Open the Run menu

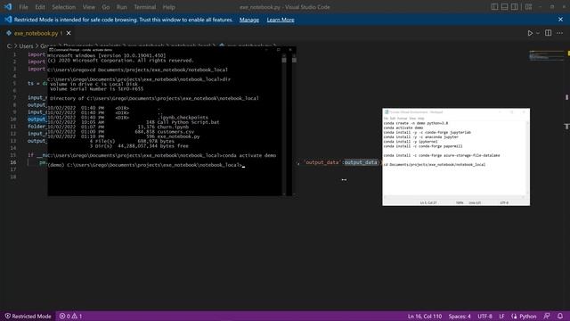click(122, 7)
